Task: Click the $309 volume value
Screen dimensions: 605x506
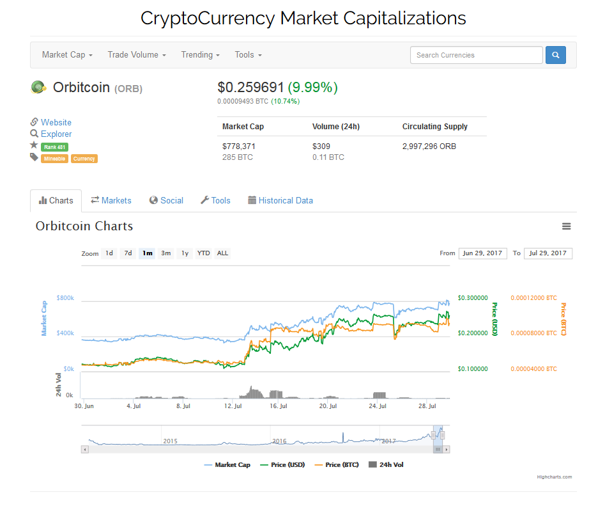Action: 321,146
